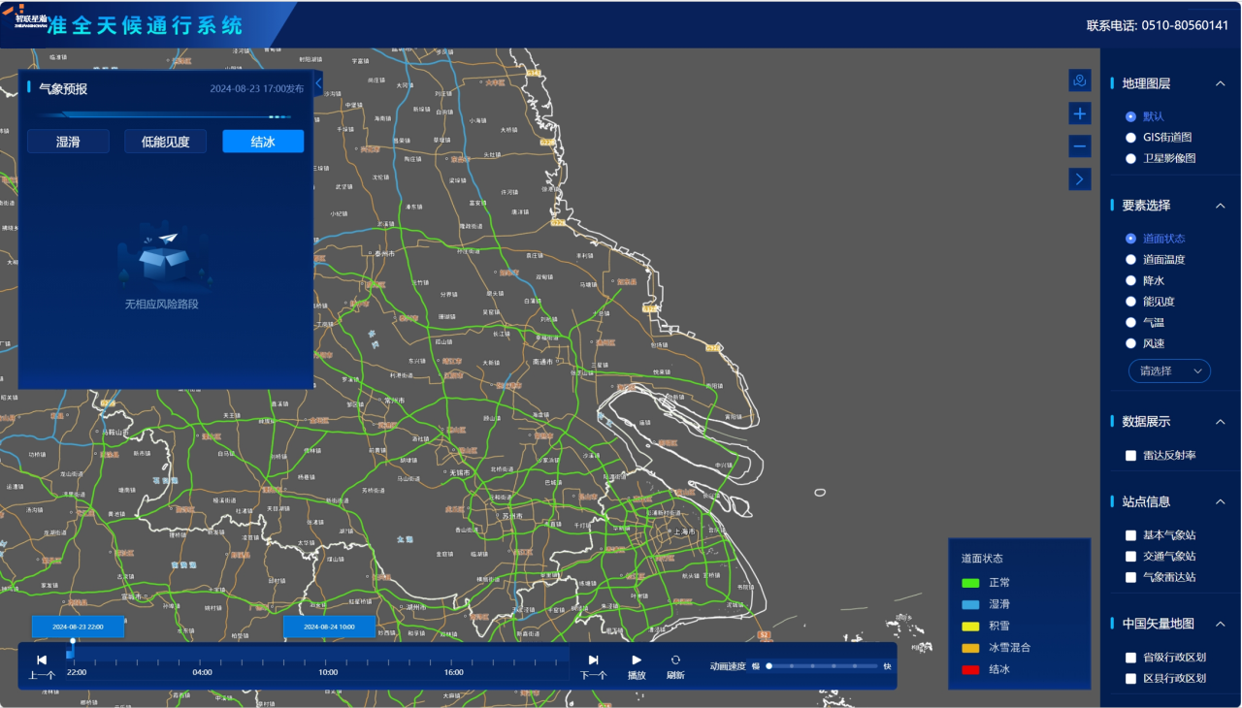Click the 10:00 mark on the timeline
The image size is (1242, 708).
coord(328,662)
